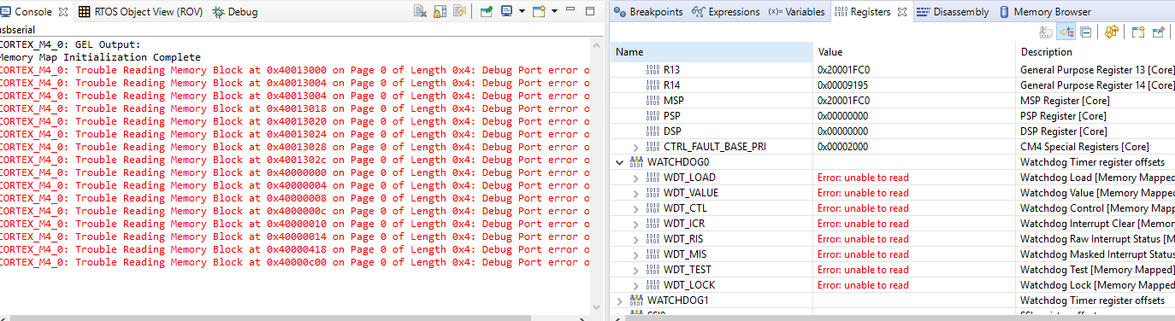1175x321 pixels.
Task: Minimize the Console panel
Action: pos(570,9)
